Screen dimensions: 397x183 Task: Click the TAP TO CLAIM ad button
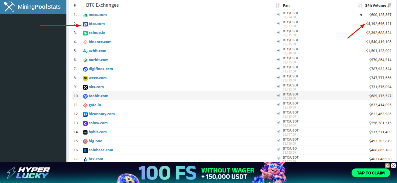click(371, 173)
